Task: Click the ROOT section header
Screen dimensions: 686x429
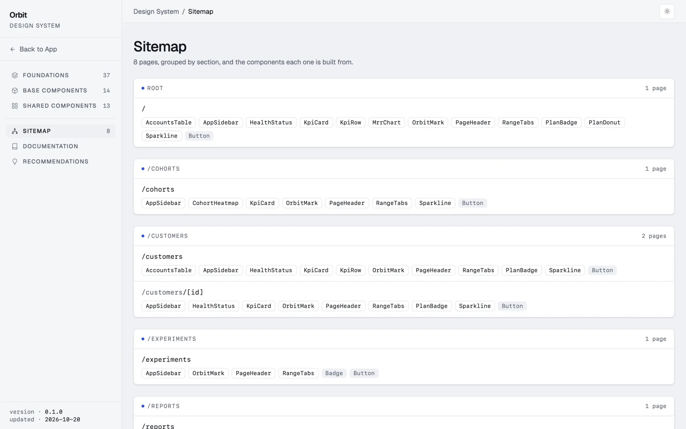Action: (404, 88)
